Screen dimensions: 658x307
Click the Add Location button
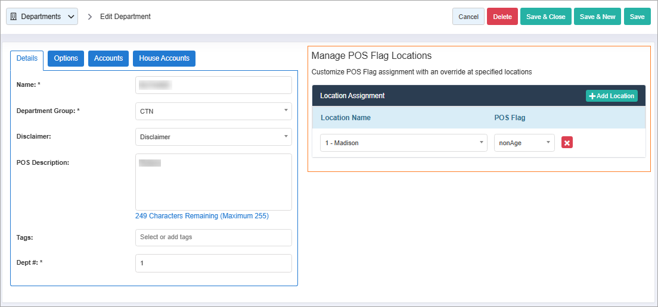point(612,96)
